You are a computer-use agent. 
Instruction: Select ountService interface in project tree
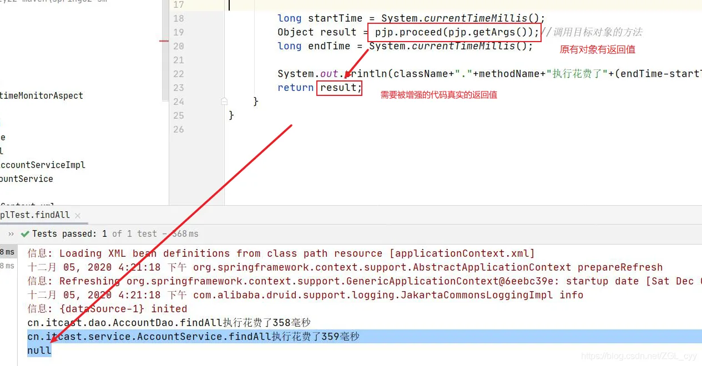[27, 179]
